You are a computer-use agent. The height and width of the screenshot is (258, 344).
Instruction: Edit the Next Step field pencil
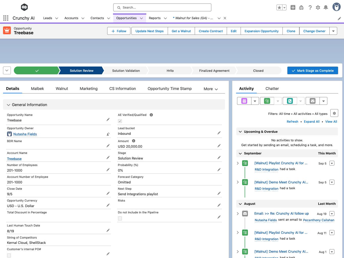[219, 193]
